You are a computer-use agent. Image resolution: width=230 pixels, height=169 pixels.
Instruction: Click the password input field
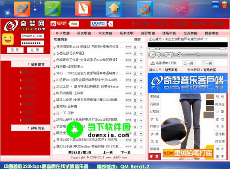point(32,43)
